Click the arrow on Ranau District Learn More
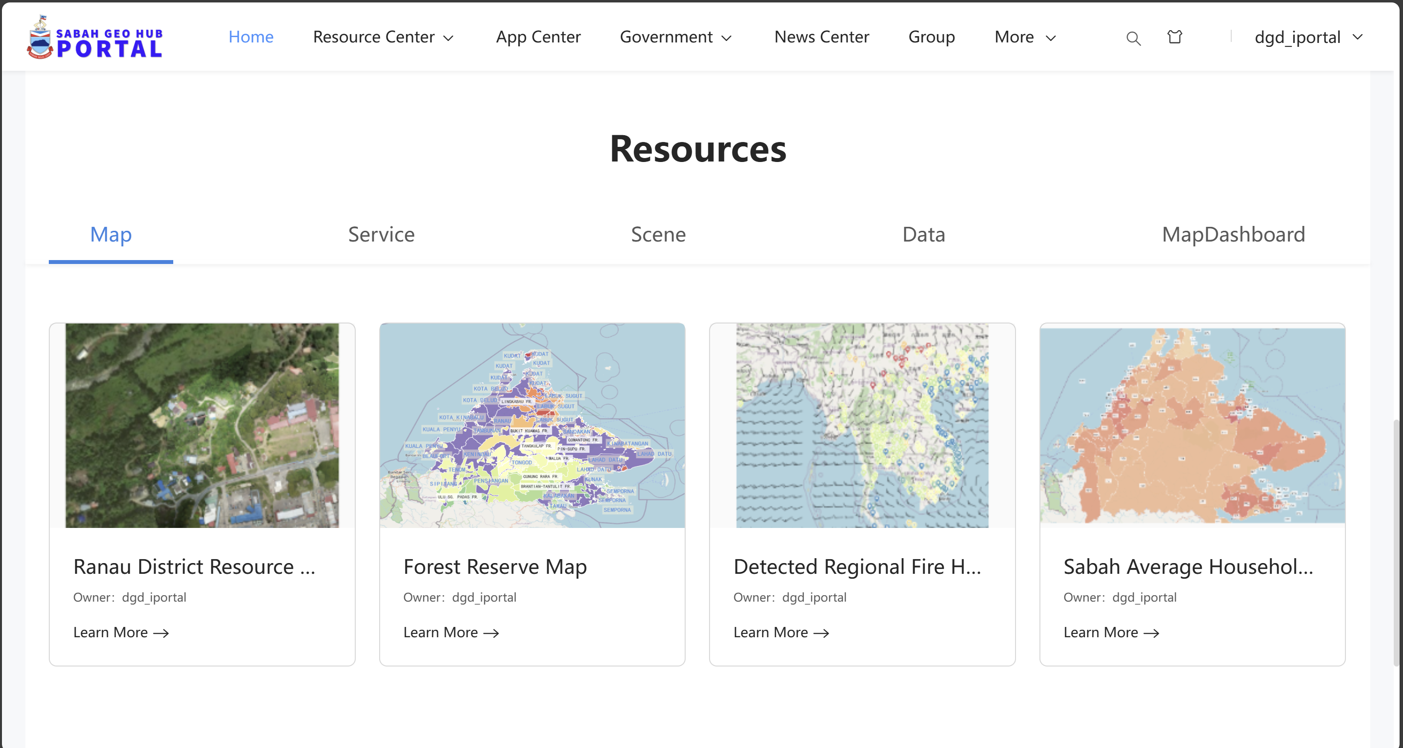This screenshot has height=748, width=1403. (162, 632)
